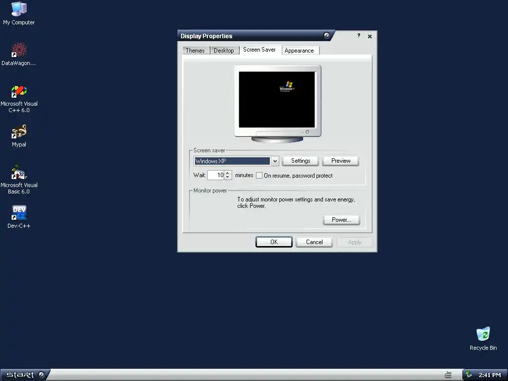Close the Display Properties dialog
This screenshot has width=508, height=381.
point(370,36)
